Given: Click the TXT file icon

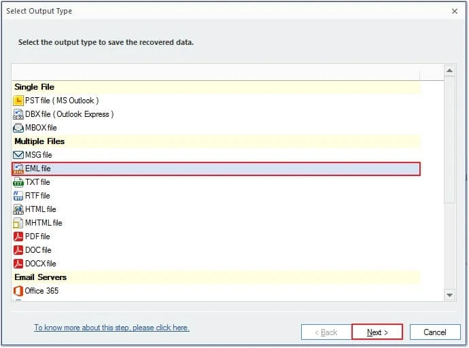Looking at the screenshot, I should (x=18, y=182).
